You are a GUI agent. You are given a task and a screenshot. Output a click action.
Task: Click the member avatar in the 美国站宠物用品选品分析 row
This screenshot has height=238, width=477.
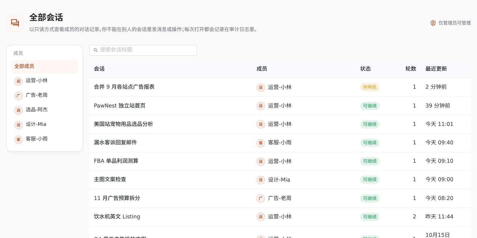pyautogui.click(x=261, y=124)
